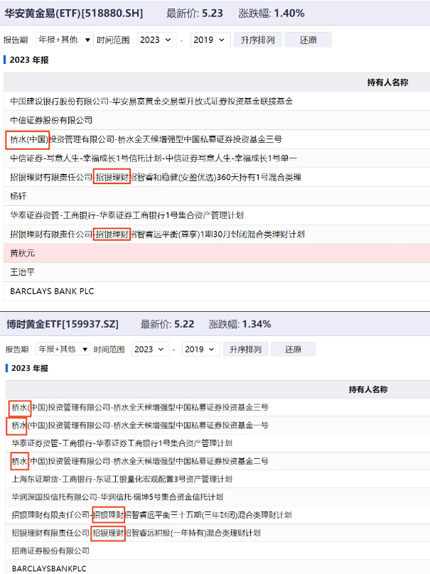Select 华泰证券资管-工商银行 row in 博时黄金ETF table

coord(217,443)
